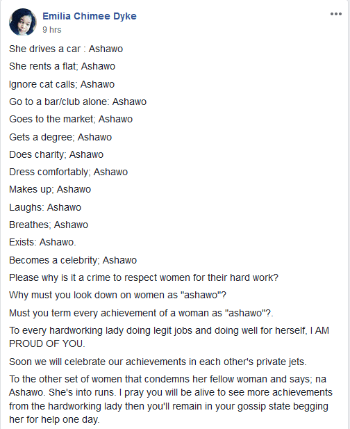
Task: Click the 'Go to a bar/club alone' line
Action: click(x=78, y=102)
